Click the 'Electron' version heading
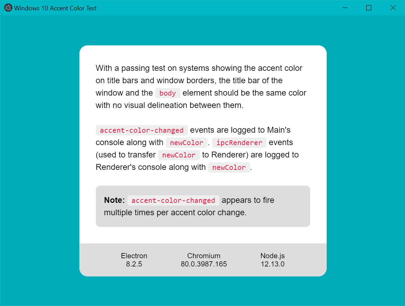The image size is (405, 306). (134, 256)
